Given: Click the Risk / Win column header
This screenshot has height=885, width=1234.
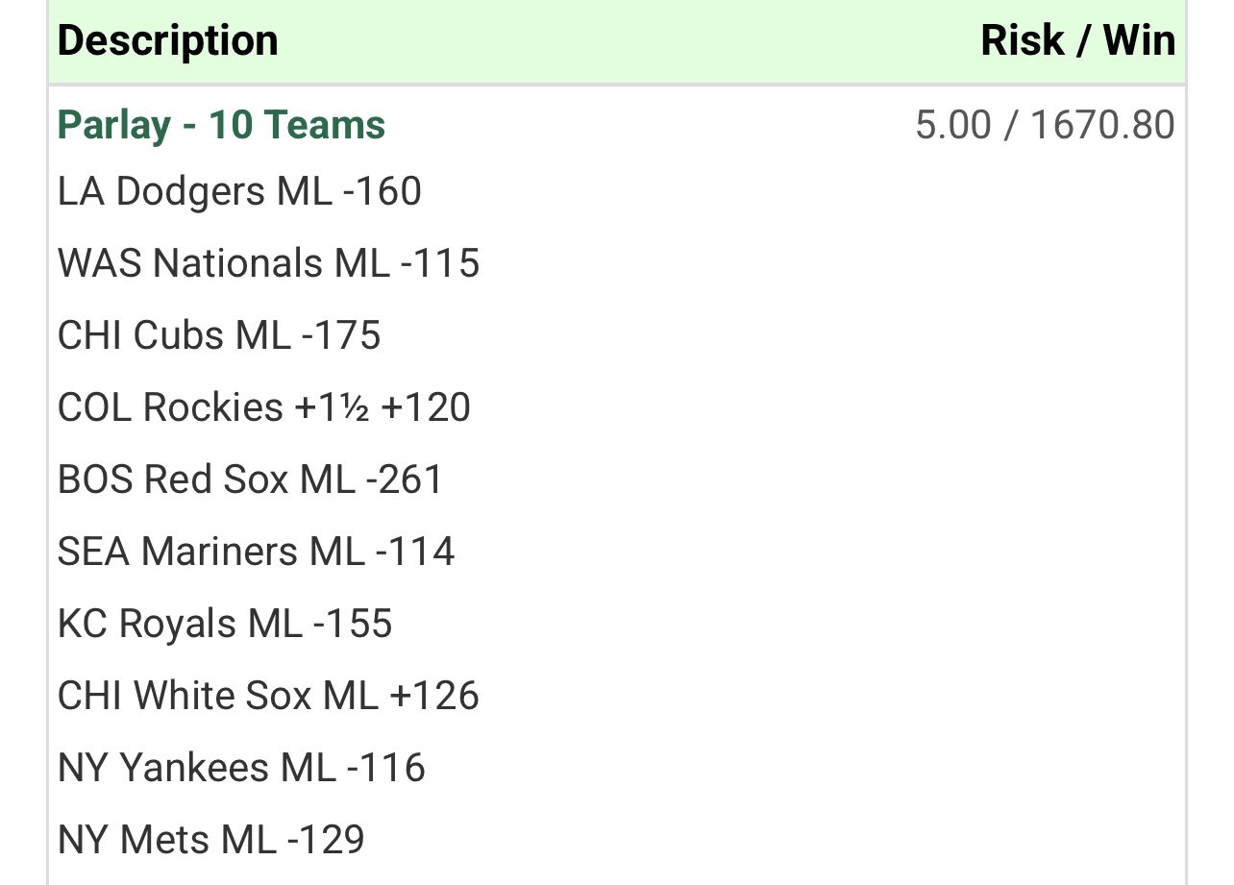Looking at the screenshot, I should [x=1077, y=41].
